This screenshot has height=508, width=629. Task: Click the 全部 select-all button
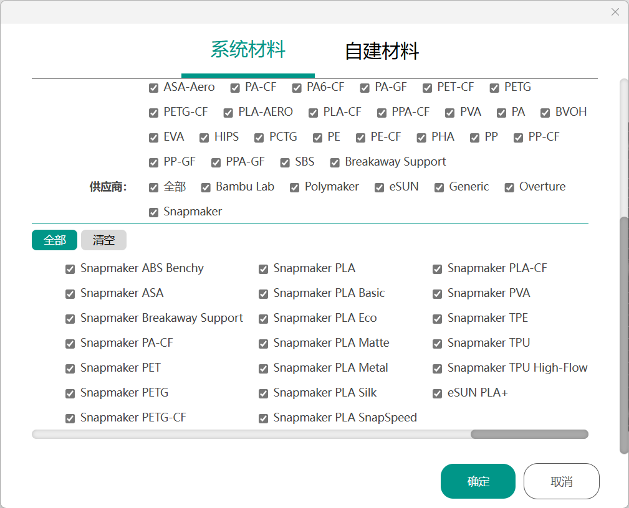click(x=54, y=240)
